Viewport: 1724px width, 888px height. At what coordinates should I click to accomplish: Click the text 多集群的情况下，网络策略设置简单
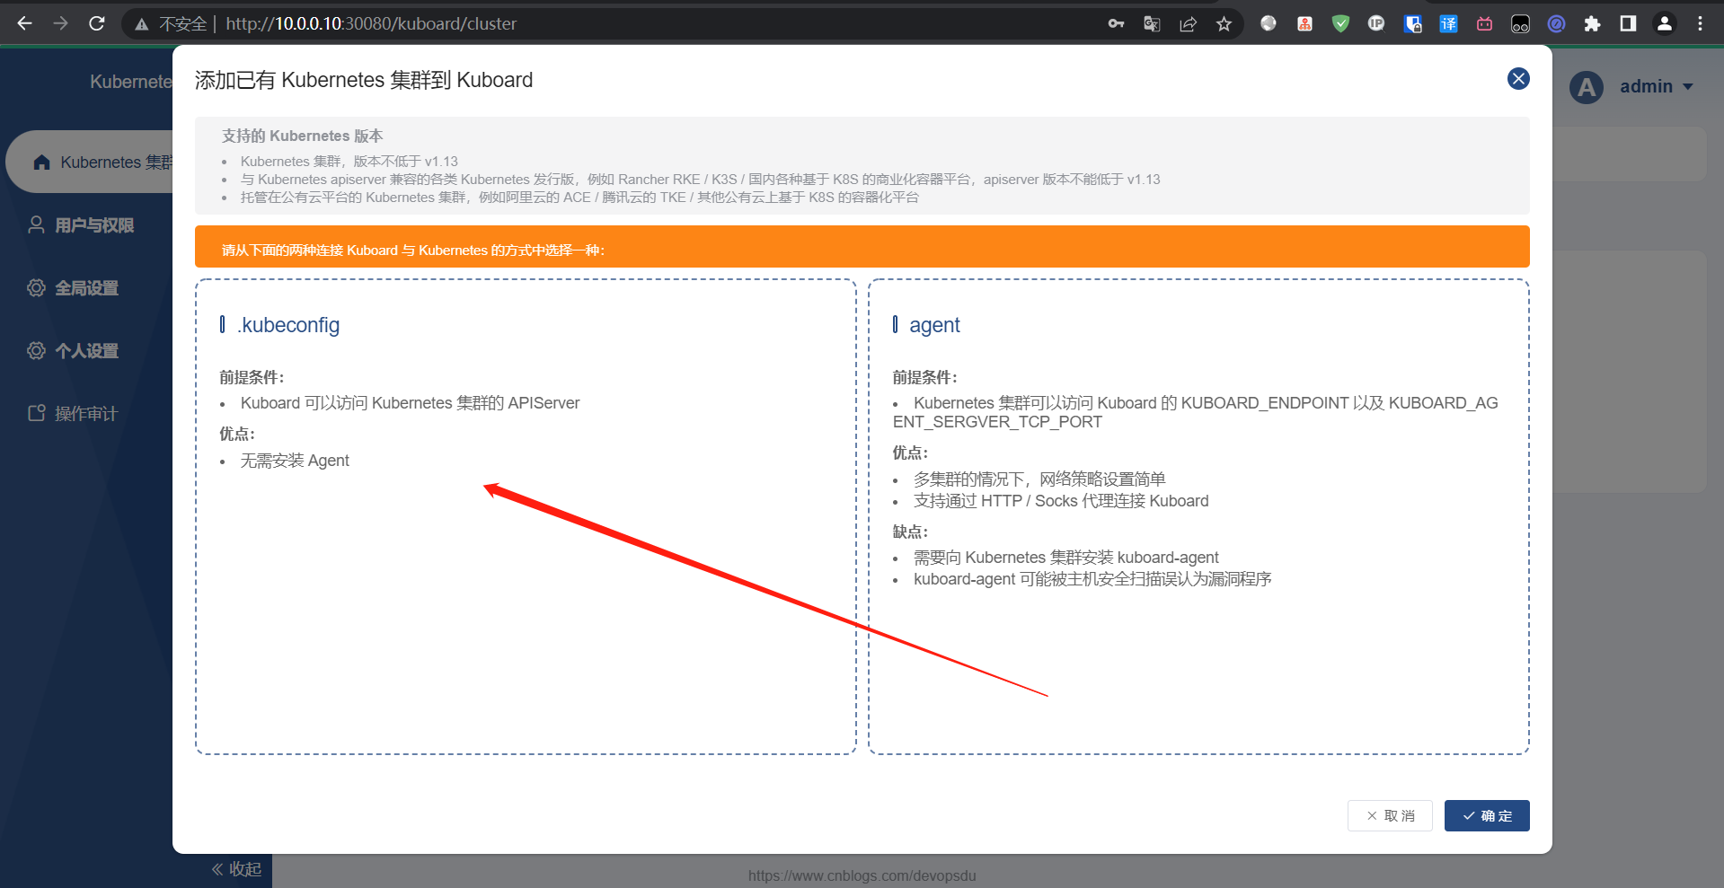(x=1039, y=479)
